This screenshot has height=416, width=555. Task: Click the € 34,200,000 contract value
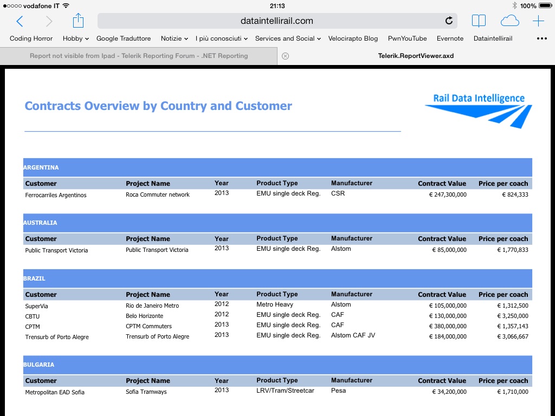(449, 392)
